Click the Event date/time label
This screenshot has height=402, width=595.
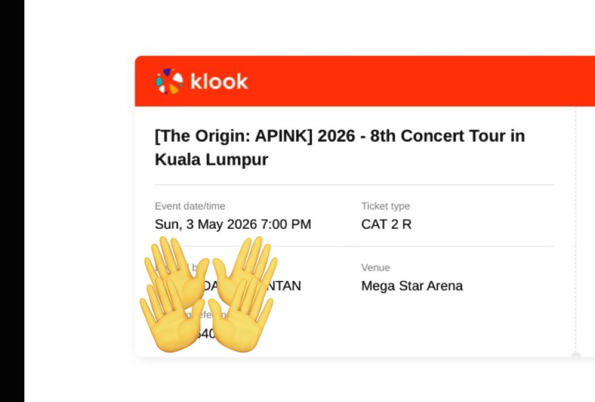click(190, 206)
